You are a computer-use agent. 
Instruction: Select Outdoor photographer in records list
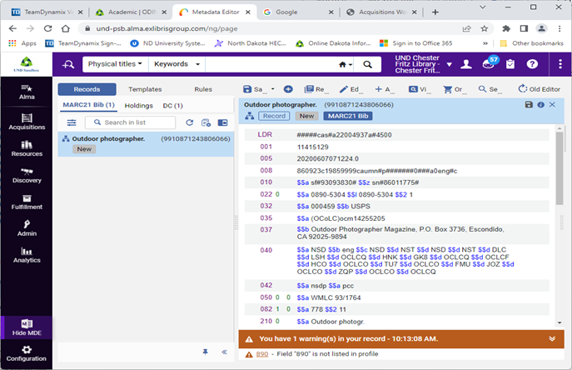[x=146, y=144]
